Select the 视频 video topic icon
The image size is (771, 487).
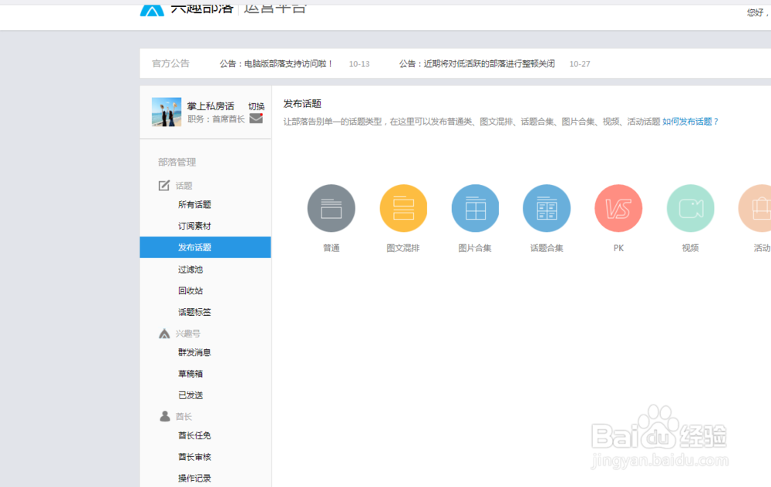point(690,207)
